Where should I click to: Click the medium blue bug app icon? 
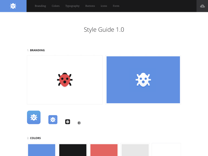(53, 120)
